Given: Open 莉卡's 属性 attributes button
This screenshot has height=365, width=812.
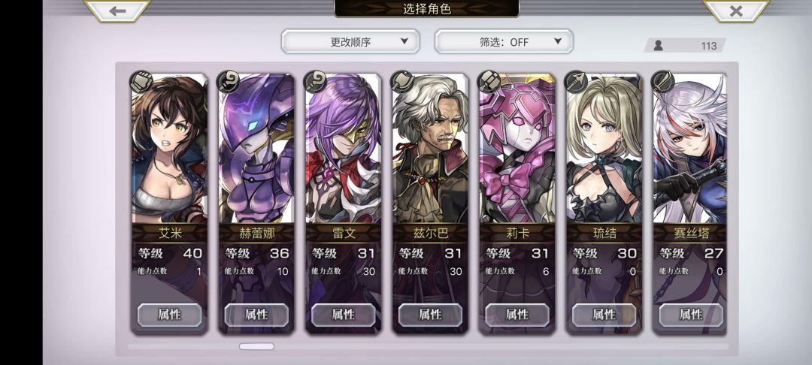Looking at the screenshot, I should coord(517,315).
